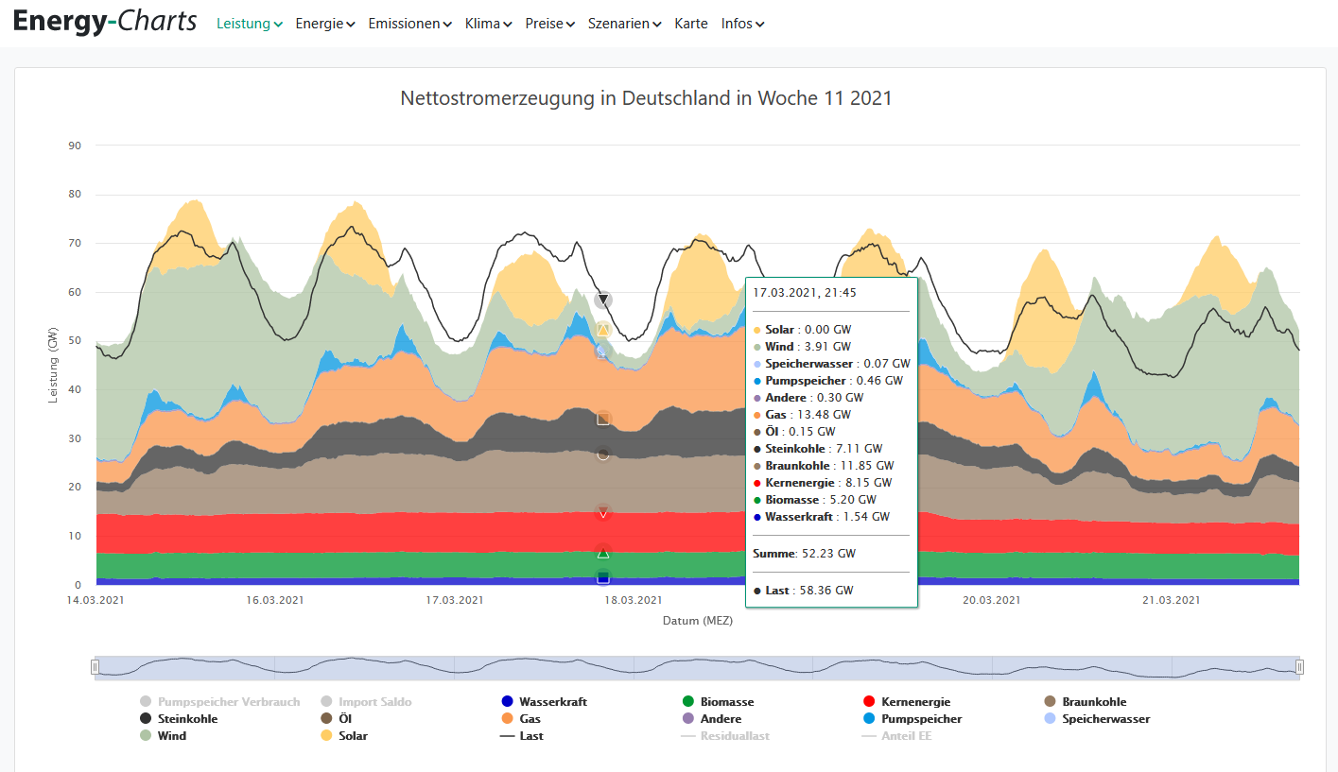
Task: Click the left navigator range handle
Action: [x=95, y=667]
